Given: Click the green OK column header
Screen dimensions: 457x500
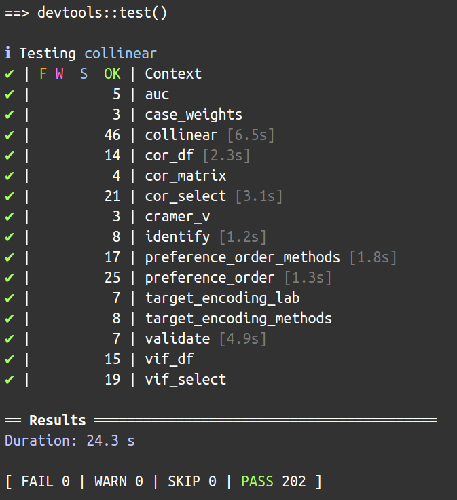Looking at the screenshot, I should pyautogui.click(x=112, y=73).
